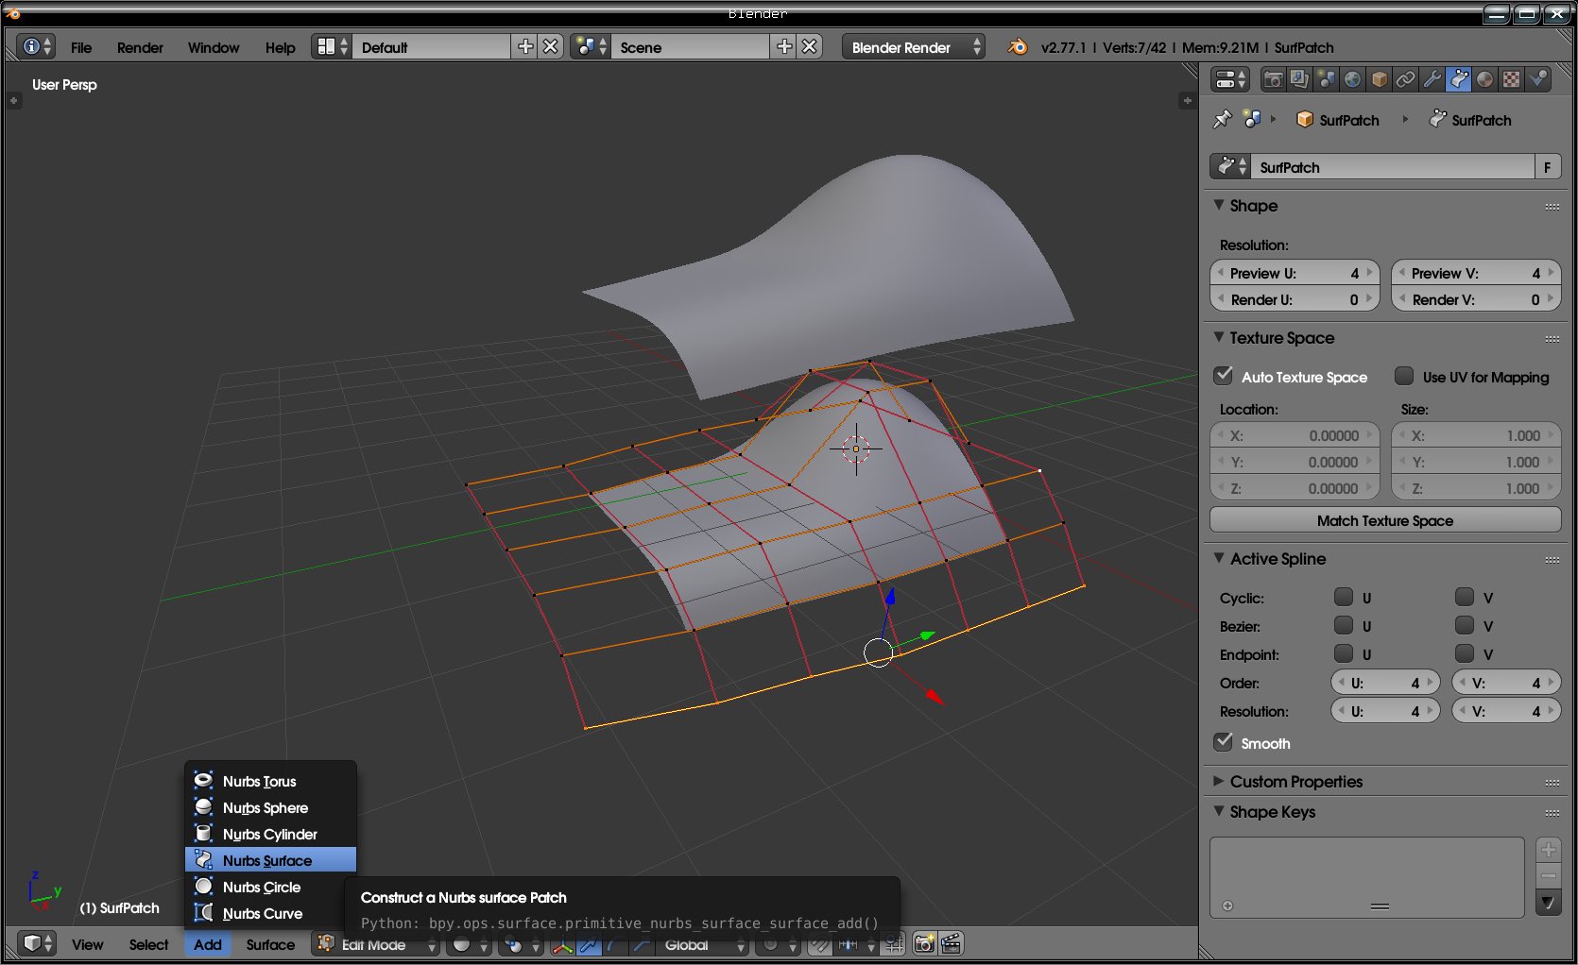The height and width of the screenshot is (965, 1578).
Task: Click the OpenGL render camera icon
Action: [924, 943]
